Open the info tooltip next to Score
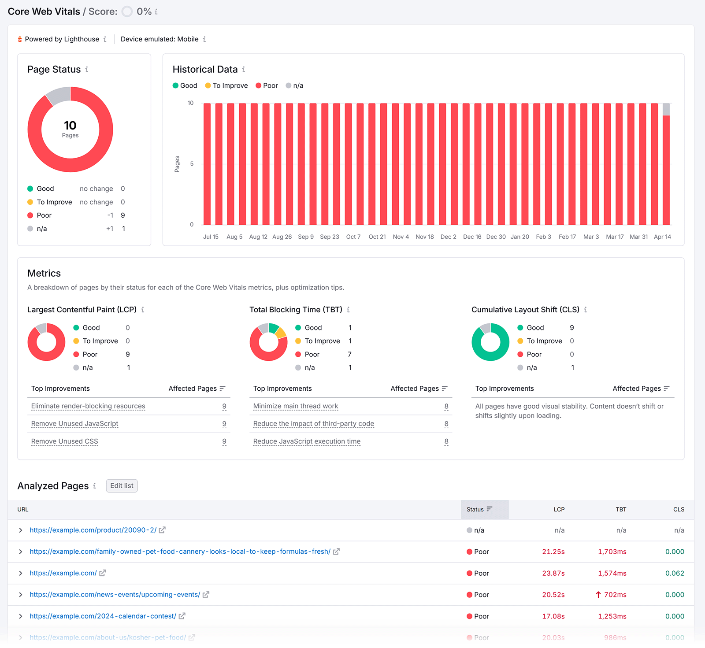705x648 pixels. (156, 12)
